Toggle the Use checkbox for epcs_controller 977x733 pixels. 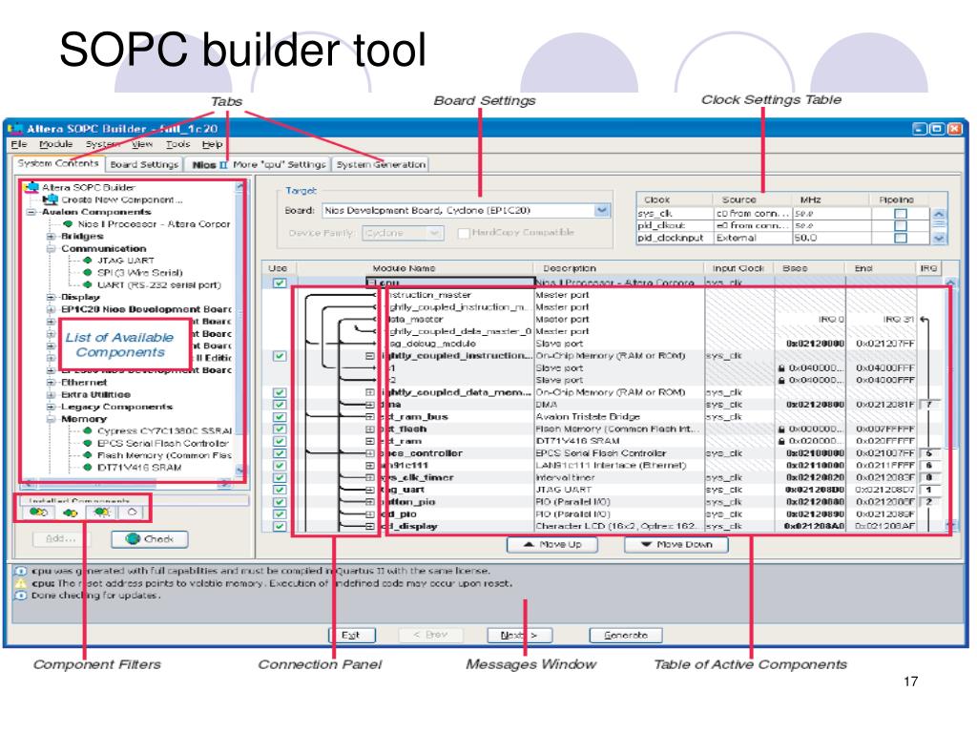coord(280,453)
